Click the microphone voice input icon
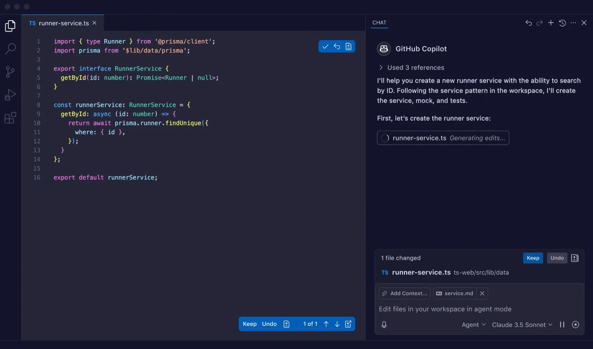 tap(384, 325)
